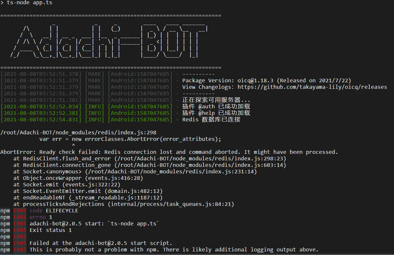
Task: Click the code ELIFECYCLE error line
Action: point(54,210)
